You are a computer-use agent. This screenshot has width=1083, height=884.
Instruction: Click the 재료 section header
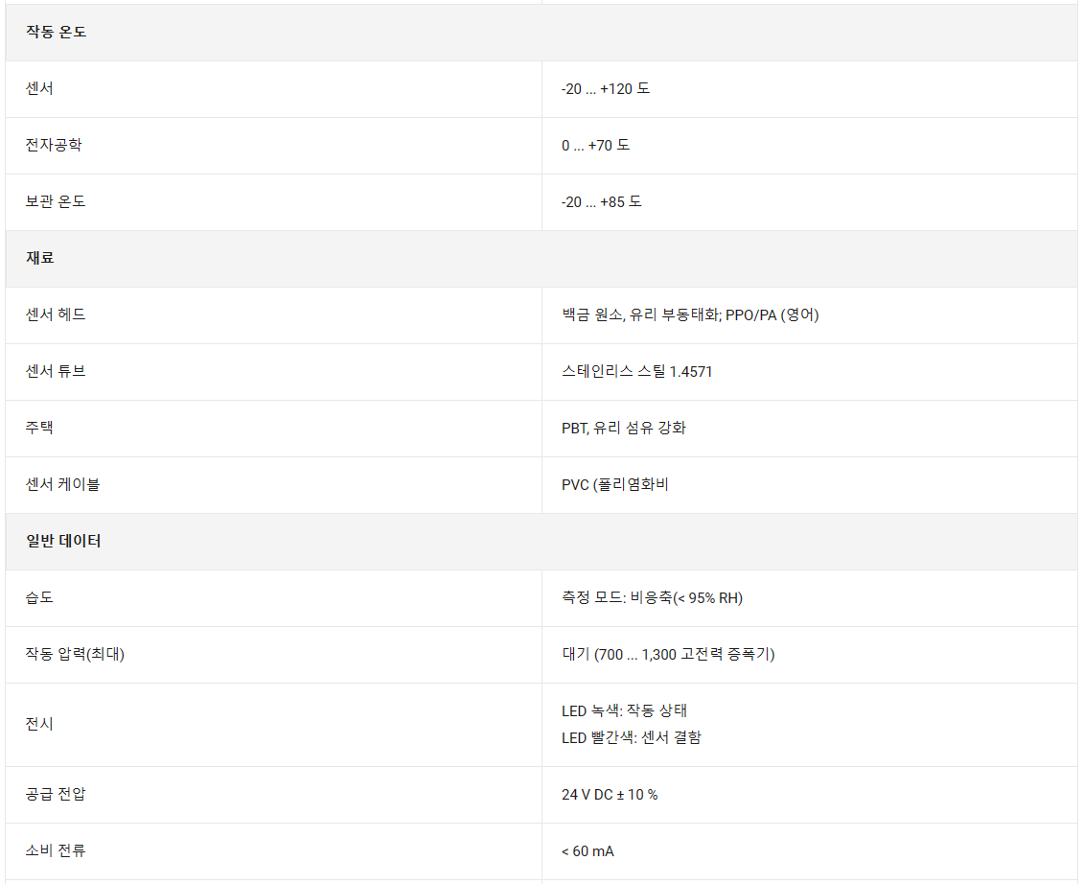39,258
